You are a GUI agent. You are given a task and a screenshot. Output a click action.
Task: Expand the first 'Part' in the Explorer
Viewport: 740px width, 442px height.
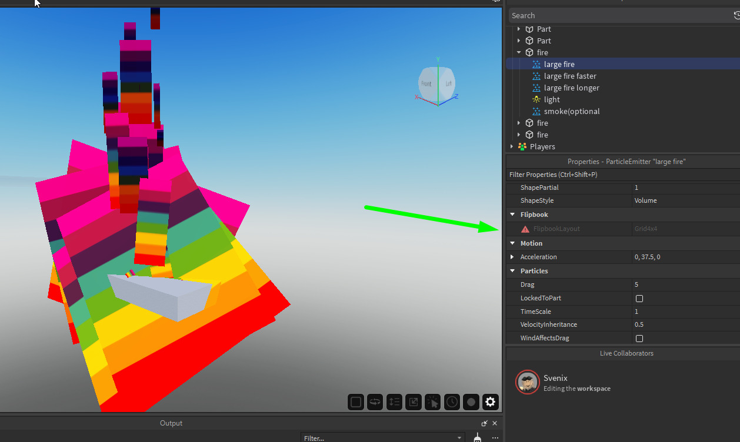tap(518, 29)
